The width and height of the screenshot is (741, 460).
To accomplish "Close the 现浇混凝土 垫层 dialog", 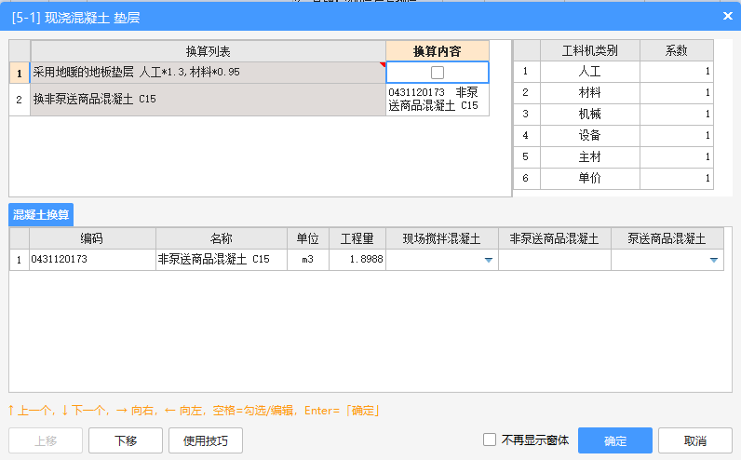I will [x=728, y=16].
